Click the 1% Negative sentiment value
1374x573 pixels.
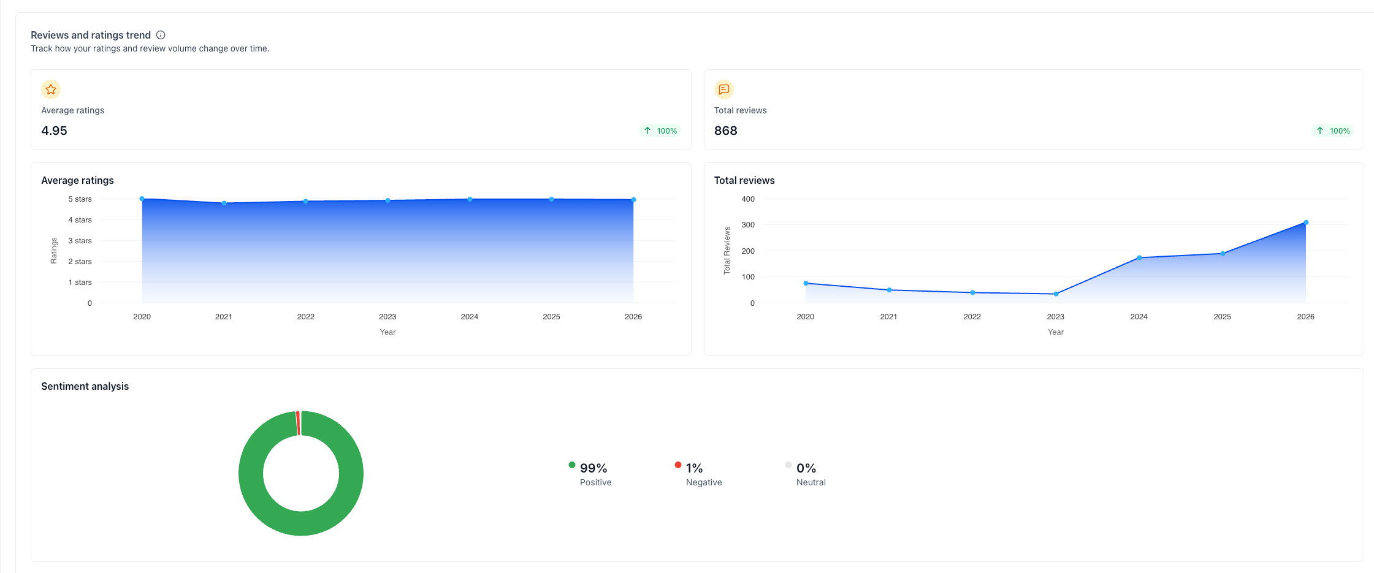coord(694,468)
